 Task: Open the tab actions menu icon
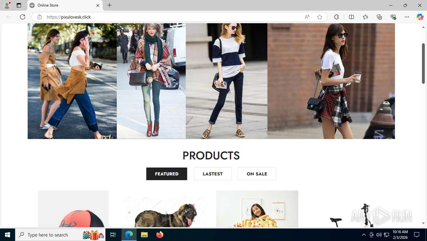pos(19,5)
